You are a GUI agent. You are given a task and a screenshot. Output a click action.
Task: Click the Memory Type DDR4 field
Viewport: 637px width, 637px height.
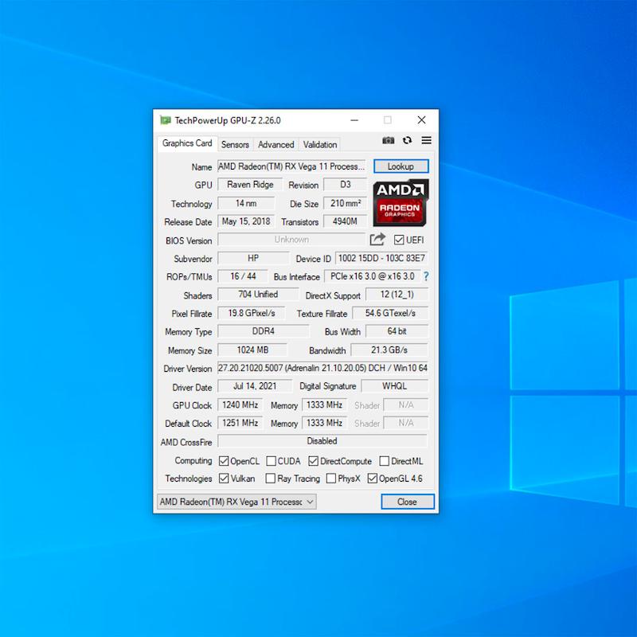click(264, 331)
